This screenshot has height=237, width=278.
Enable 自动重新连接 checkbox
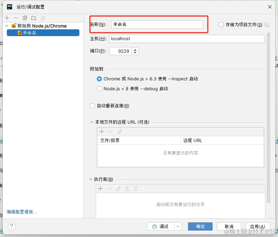(92, 106)
